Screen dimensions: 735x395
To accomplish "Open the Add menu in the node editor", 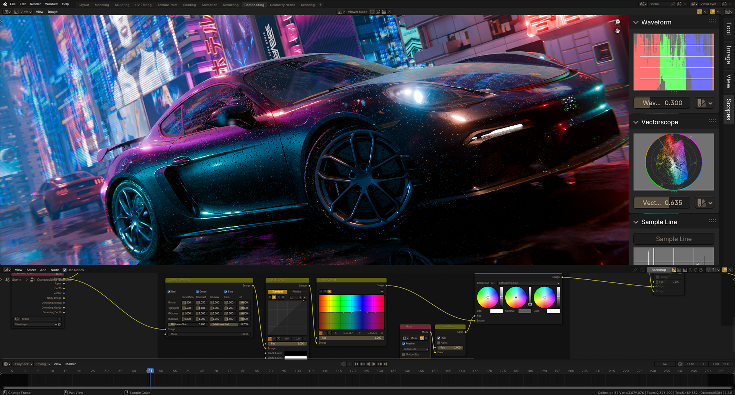I will tap(43, 270).
